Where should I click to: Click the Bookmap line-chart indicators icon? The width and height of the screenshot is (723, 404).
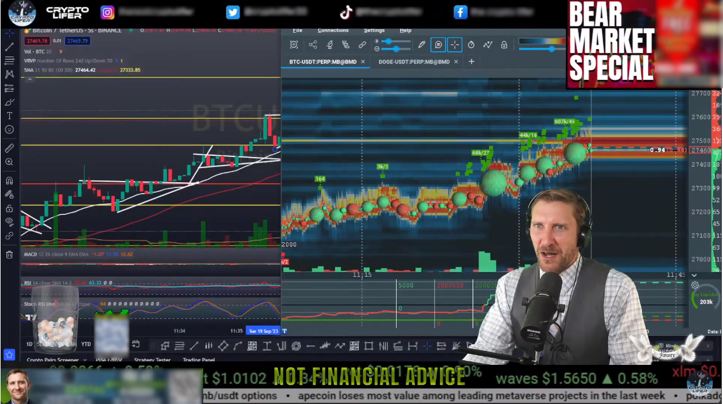pyautogui.click(x=487, y=44)
